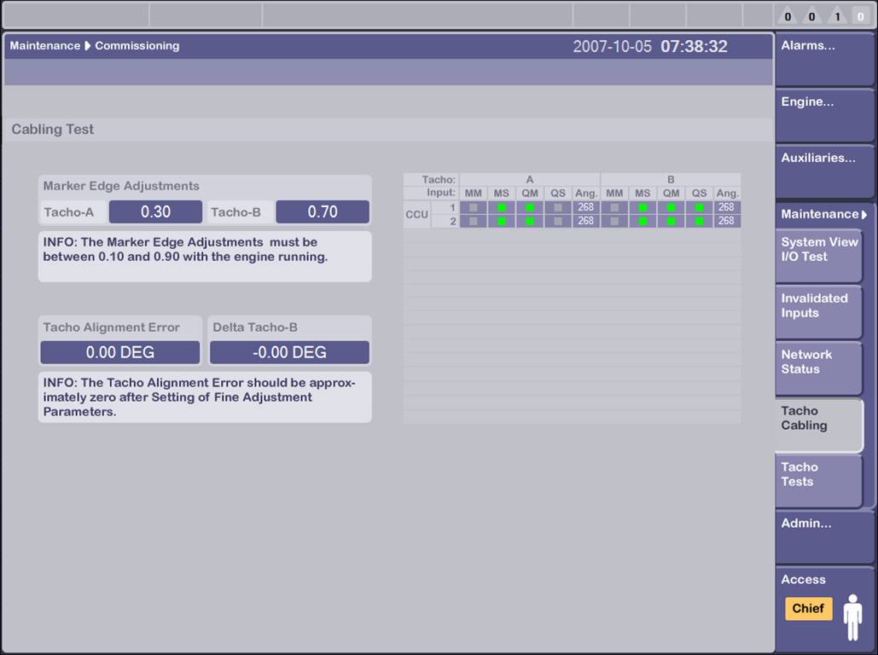Click Tacho B QS indicator for CCU 2
878x655 pixels.
tap(699, 221)
